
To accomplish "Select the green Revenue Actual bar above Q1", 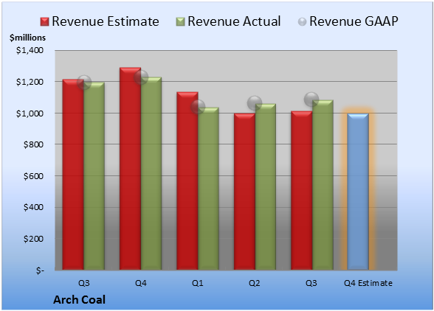I will click(x=208, y=189).
